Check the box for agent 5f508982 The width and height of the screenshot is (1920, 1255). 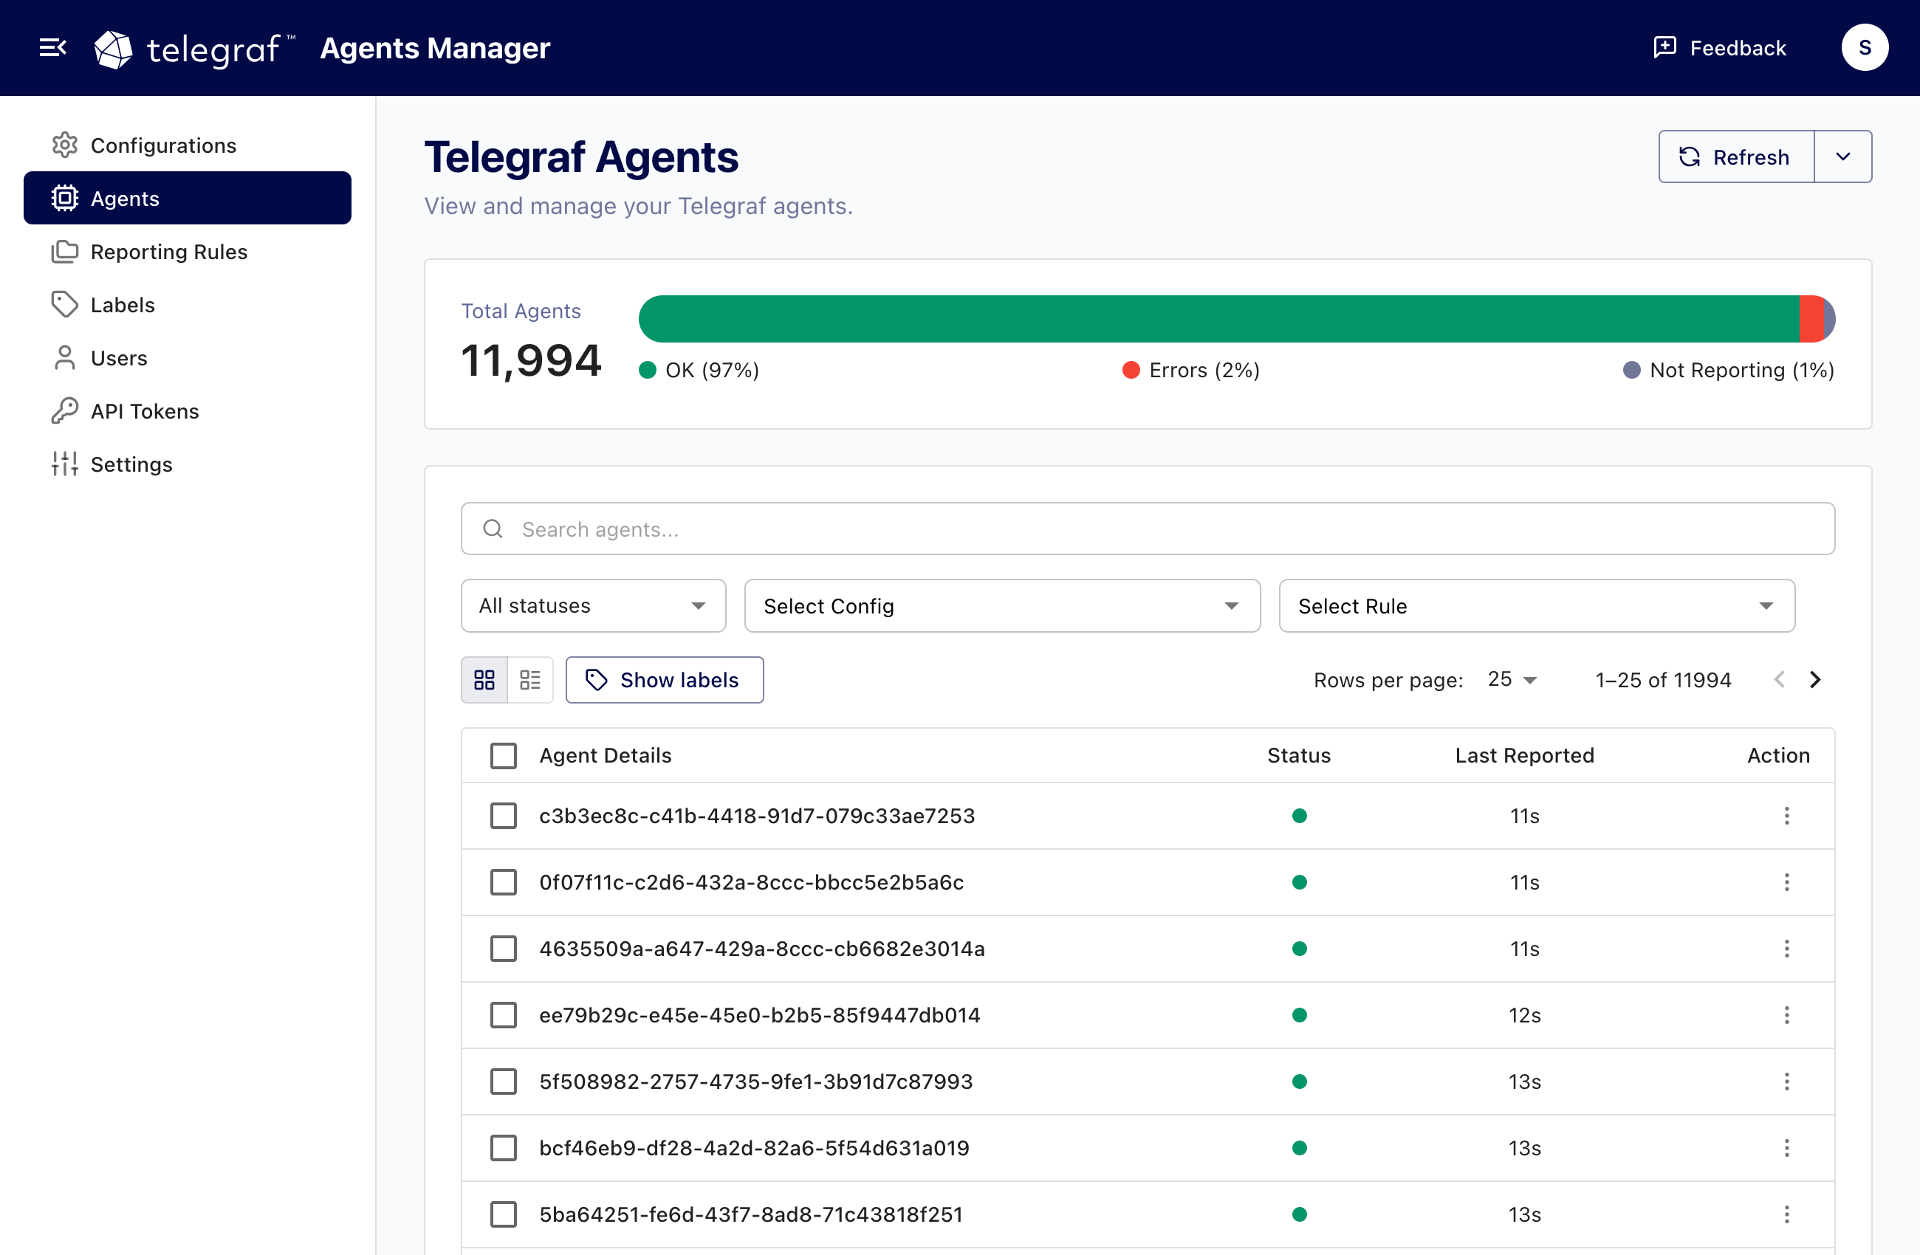[x=504, y=1082]
